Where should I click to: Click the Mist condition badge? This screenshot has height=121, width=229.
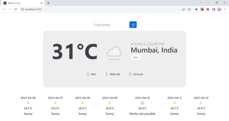coord(136,57)
